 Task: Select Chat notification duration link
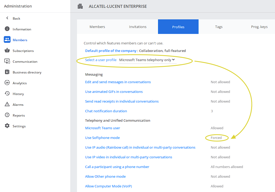106,111
